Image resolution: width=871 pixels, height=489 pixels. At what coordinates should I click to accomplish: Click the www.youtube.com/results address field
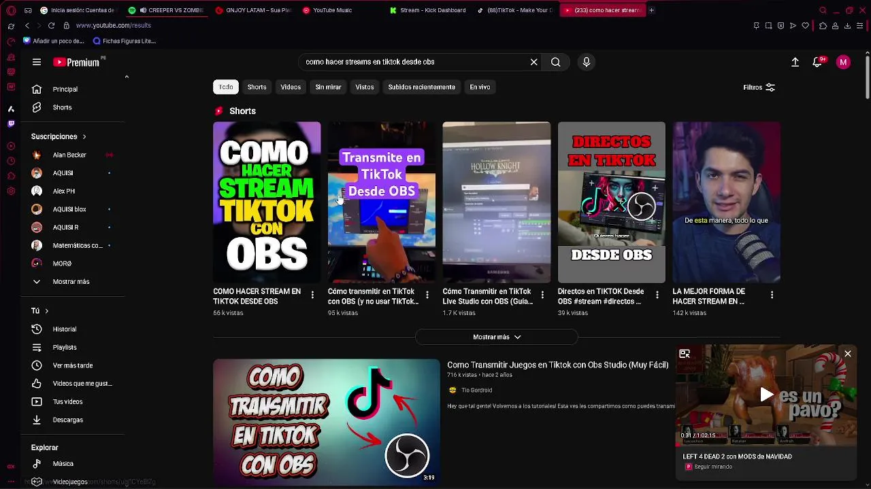114,26
